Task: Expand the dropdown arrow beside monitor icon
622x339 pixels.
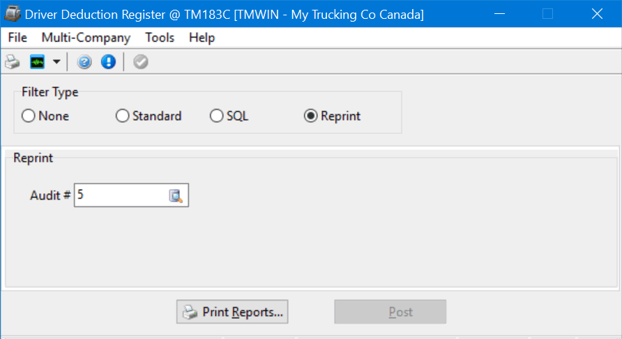Action: click(x=56, y=62)
